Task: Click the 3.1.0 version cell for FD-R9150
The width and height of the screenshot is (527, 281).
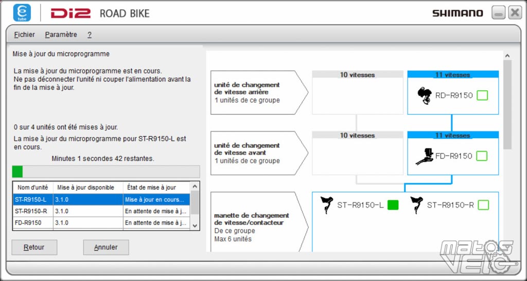Action: 88,222
